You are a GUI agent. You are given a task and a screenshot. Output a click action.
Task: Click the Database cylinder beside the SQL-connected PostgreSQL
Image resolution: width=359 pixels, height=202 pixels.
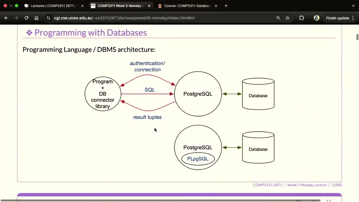tap(258, 94)
